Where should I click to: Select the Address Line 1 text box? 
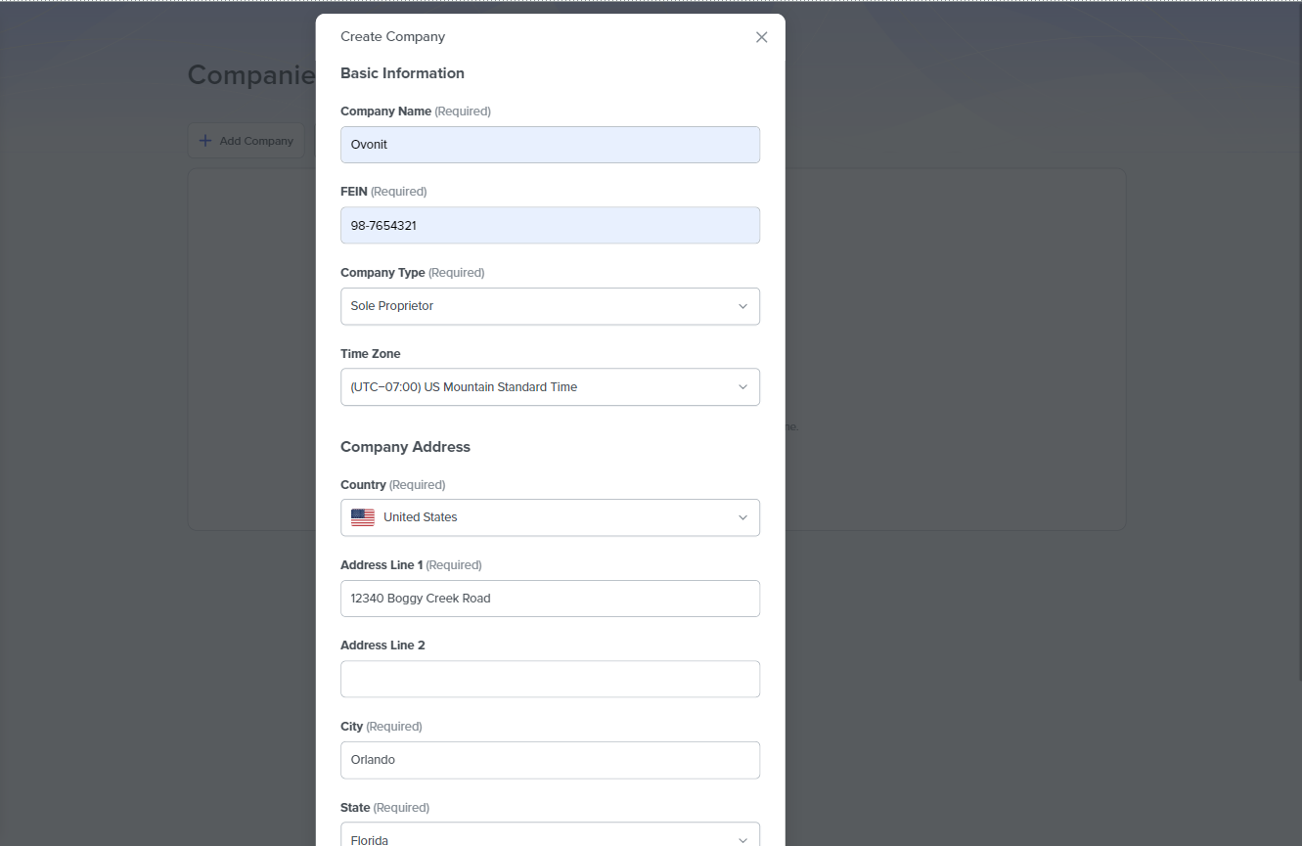point(550,599)
